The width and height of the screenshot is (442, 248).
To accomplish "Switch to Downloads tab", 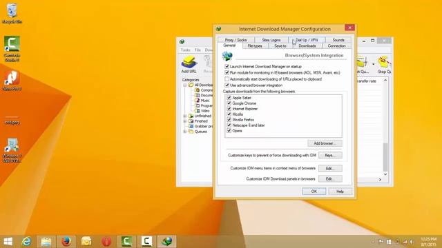I will pyautogui.click(x=307, y=46).
